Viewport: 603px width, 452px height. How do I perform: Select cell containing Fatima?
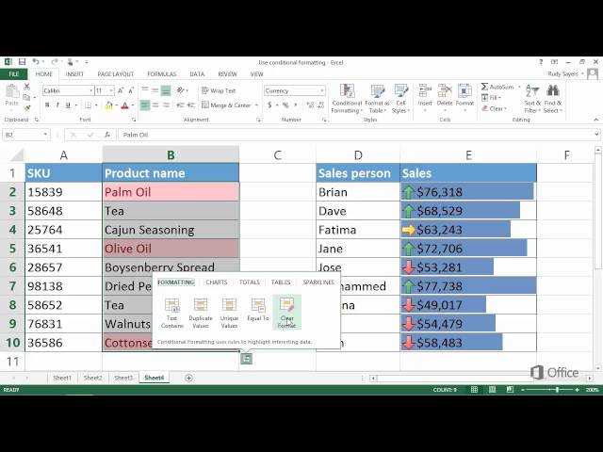coord(358,230)
